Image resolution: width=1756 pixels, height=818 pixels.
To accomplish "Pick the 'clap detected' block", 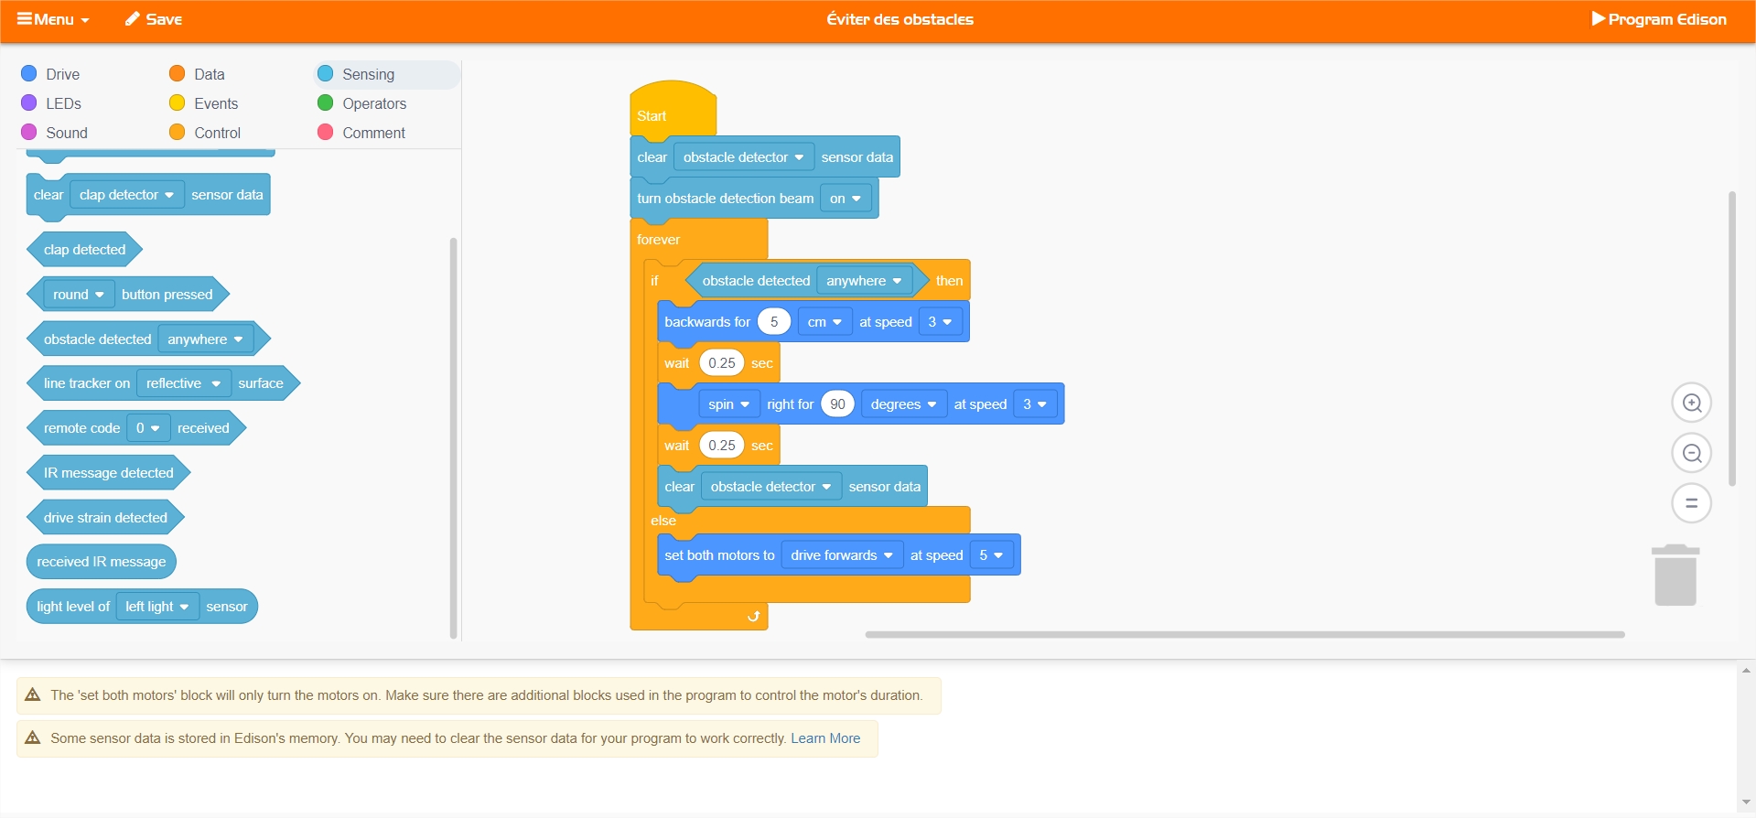I will coord(84,250).
